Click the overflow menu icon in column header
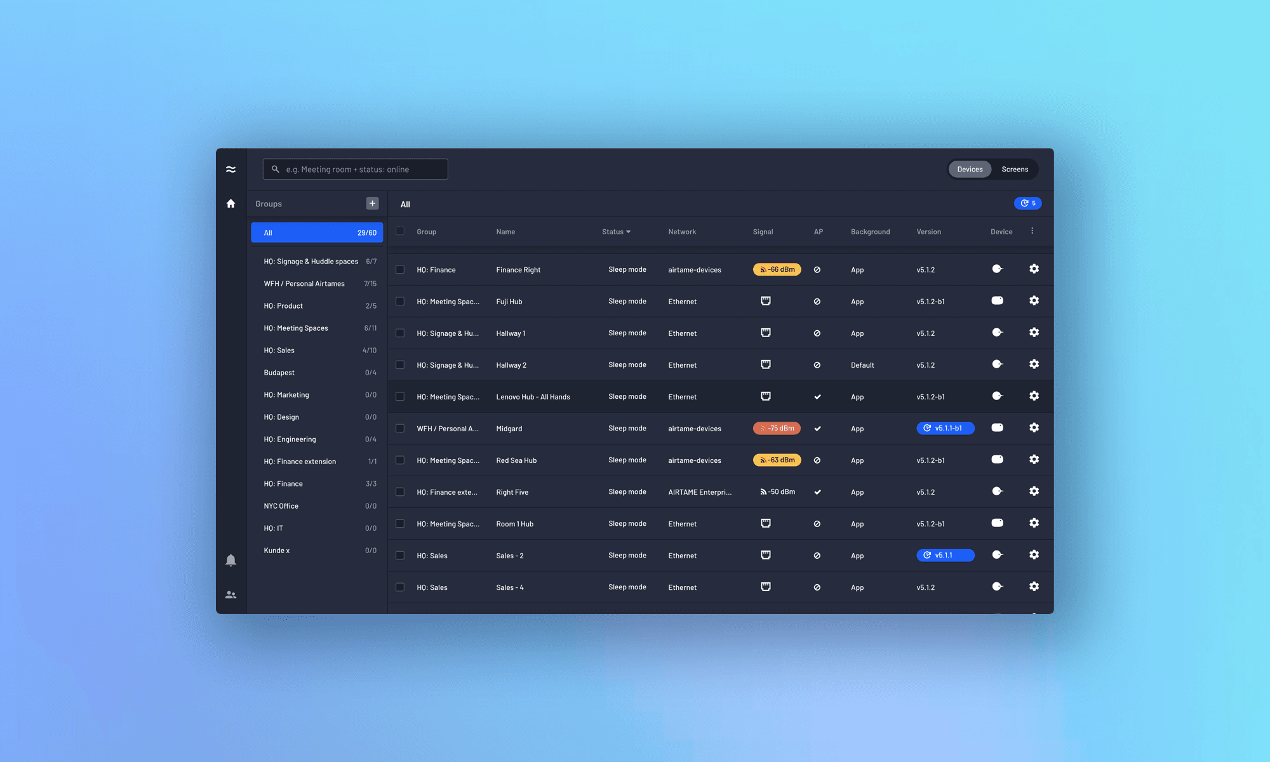 [1033, 231]
